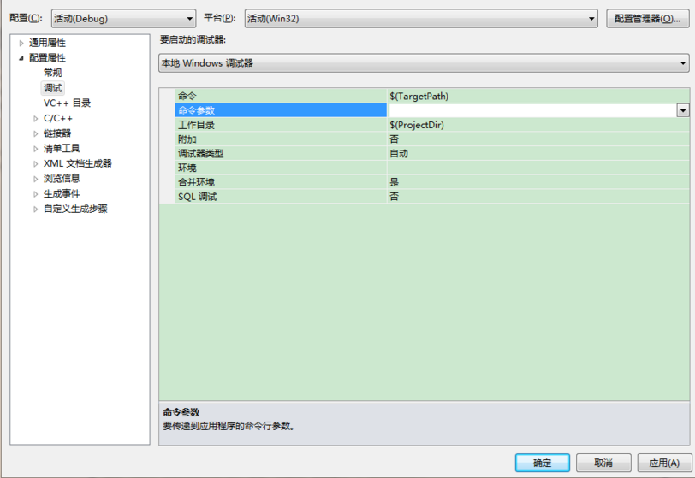
Task: Select VC++ 目录 in the tree
Action: coord(67,103)
